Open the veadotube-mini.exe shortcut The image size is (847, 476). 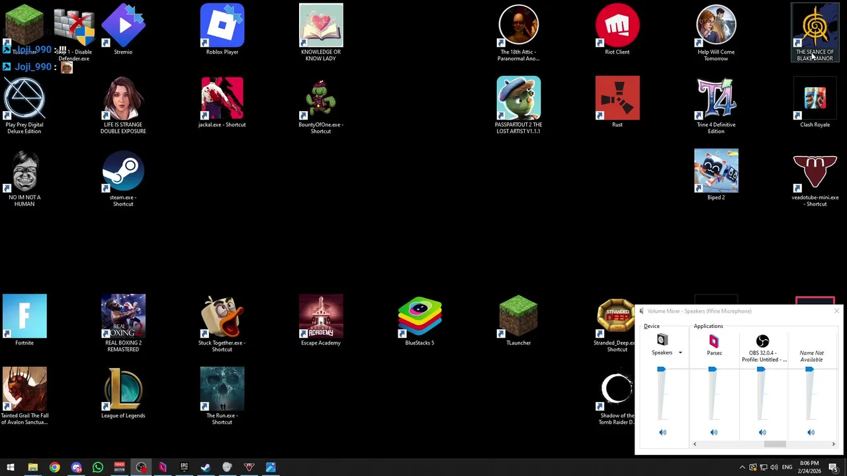tap(815, 178)
